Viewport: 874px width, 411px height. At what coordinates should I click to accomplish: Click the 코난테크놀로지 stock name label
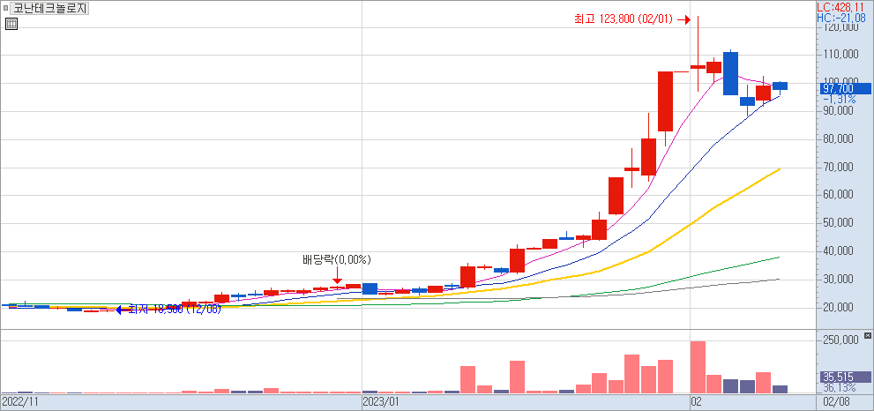coord(49,9)
